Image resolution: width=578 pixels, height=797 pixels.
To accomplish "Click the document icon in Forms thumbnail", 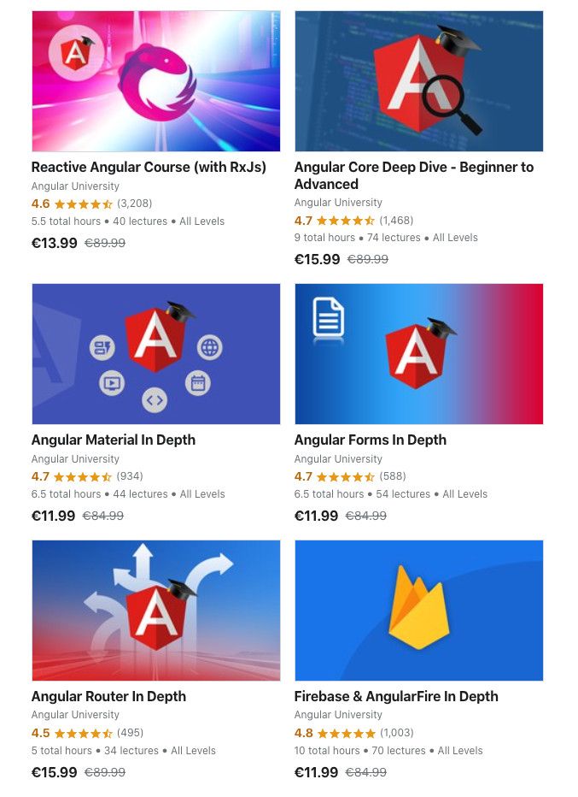I will click(x=329, y=317).
